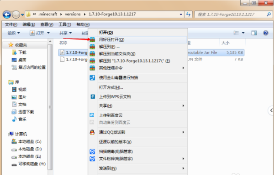Expand the 其他压缩命令 submenu arrow
This screenshot has height=175, width=274.
(183, 68)
